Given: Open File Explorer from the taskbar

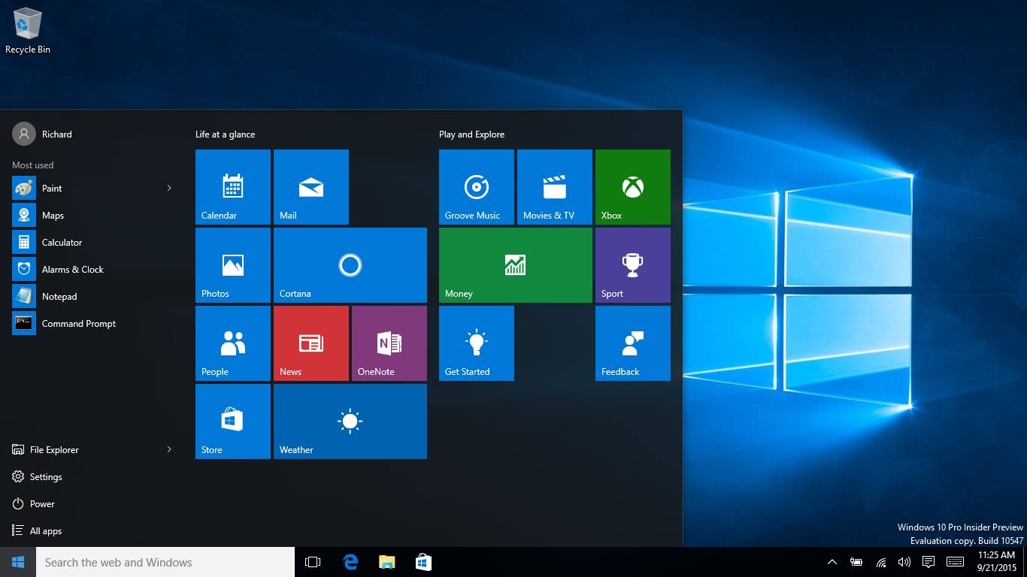Looking at the screenshot, I should 386,562.
